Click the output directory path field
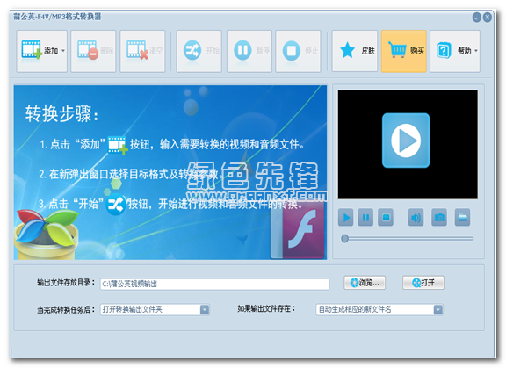506x368 pixels. click(x=214, y=284)
